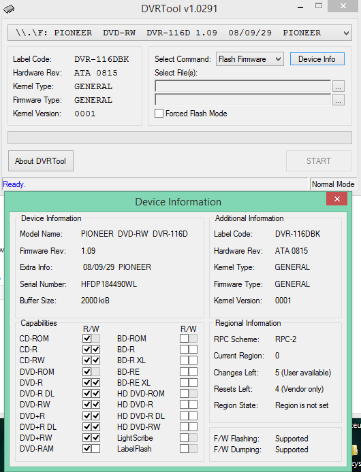Toggle DVD-RAM write checkbox
The image size is (361, 472).
tap(96, 448)
